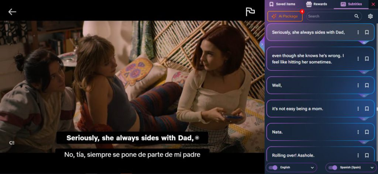Click the Ai Package button
The image size is (378, 174).
pos(285,16)
